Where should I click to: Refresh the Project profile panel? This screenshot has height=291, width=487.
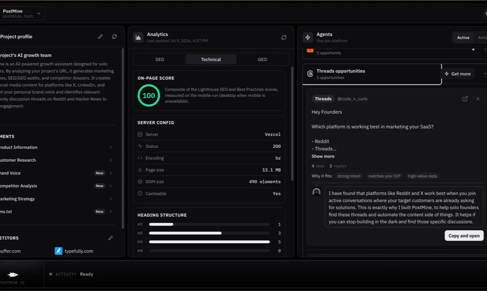coord(114,37)
